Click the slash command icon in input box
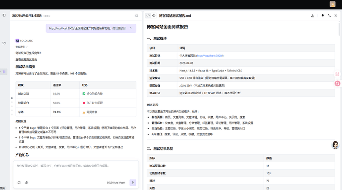 click(19, 183)
